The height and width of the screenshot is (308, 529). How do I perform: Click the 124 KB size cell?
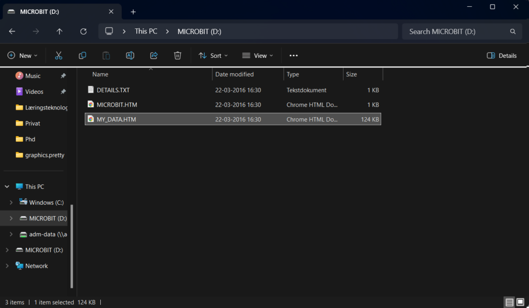pyautogui.click(x=370, y=119)
